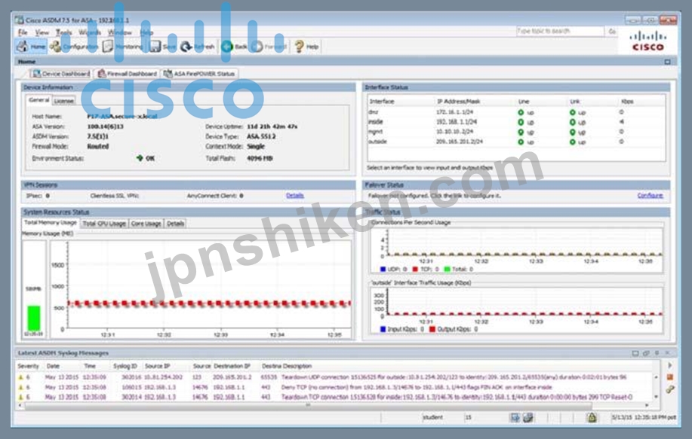692x439 pixels.
Task: Click the float icon on the syslog panel header
Action: [x=646, y=353]
